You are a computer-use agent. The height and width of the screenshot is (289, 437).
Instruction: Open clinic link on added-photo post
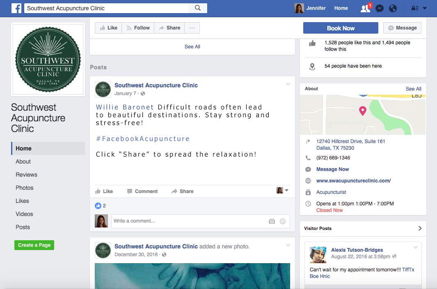click(156, 246)
